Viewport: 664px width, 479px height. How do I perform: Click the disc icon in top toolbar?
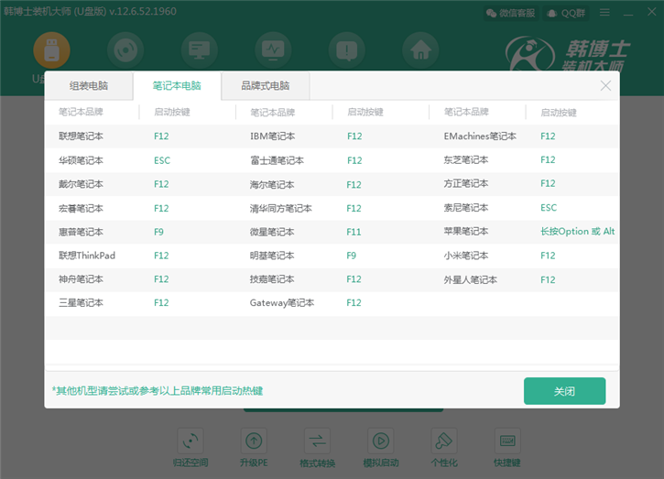tap(125, 49)
